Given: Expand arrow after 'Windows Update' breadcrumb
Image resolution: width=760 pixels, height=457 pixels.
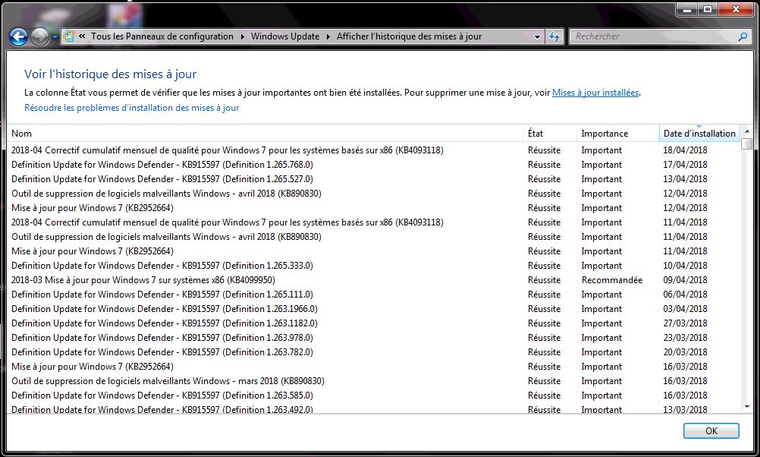Looking at the screenshot, I should tap(328, 37).
